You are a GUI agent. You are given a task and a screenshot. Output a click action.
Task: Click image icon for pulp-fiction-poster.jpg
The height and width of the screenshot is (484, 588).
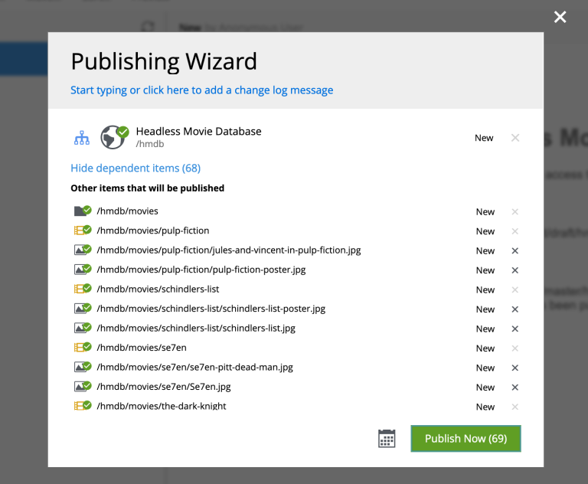pyautogui.click(x=83, y=270)
